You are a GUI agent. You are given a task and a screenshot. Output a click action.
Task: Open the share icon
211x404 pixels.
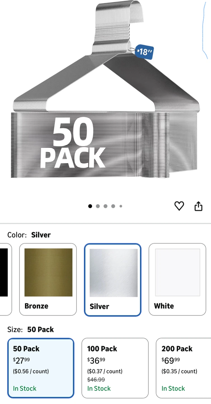click(198, 206)
